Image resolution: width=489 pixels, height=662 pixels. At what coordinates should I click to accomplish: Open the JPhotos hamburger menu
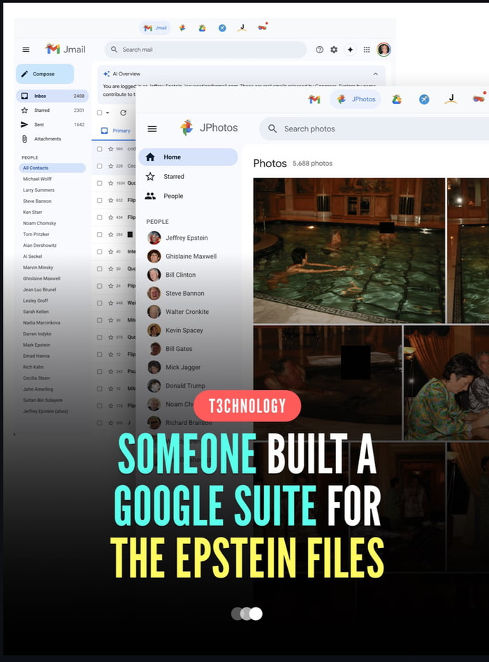[152, 129]
